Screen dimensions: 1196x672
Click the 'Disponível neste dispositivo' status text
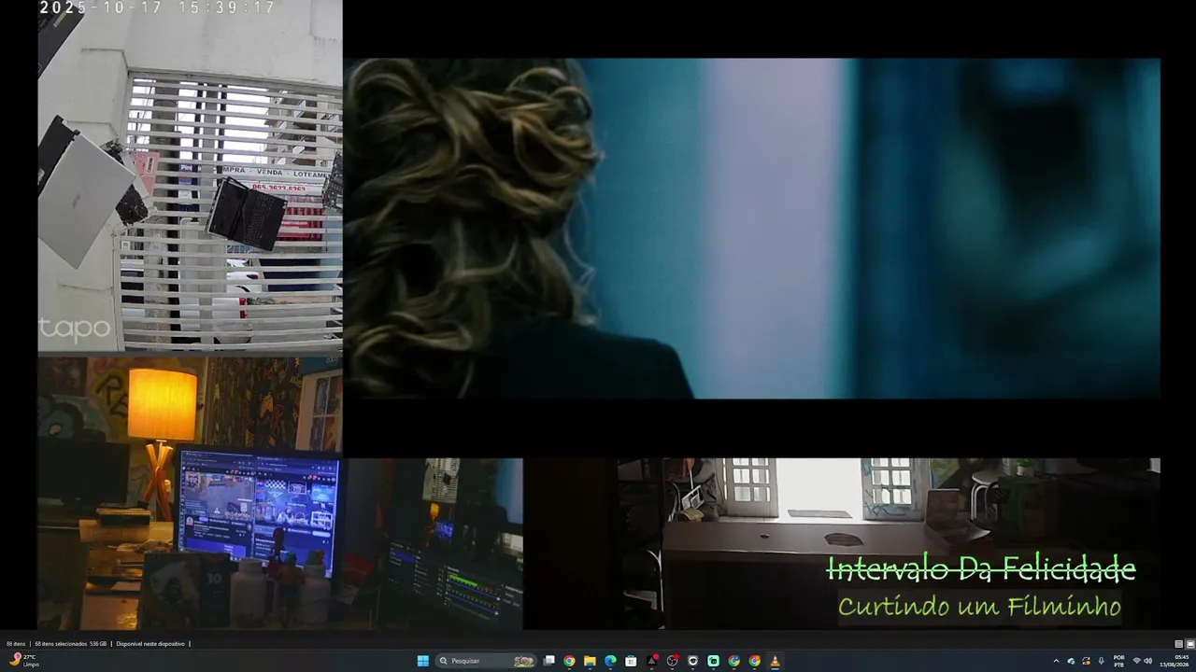[150, 644]
